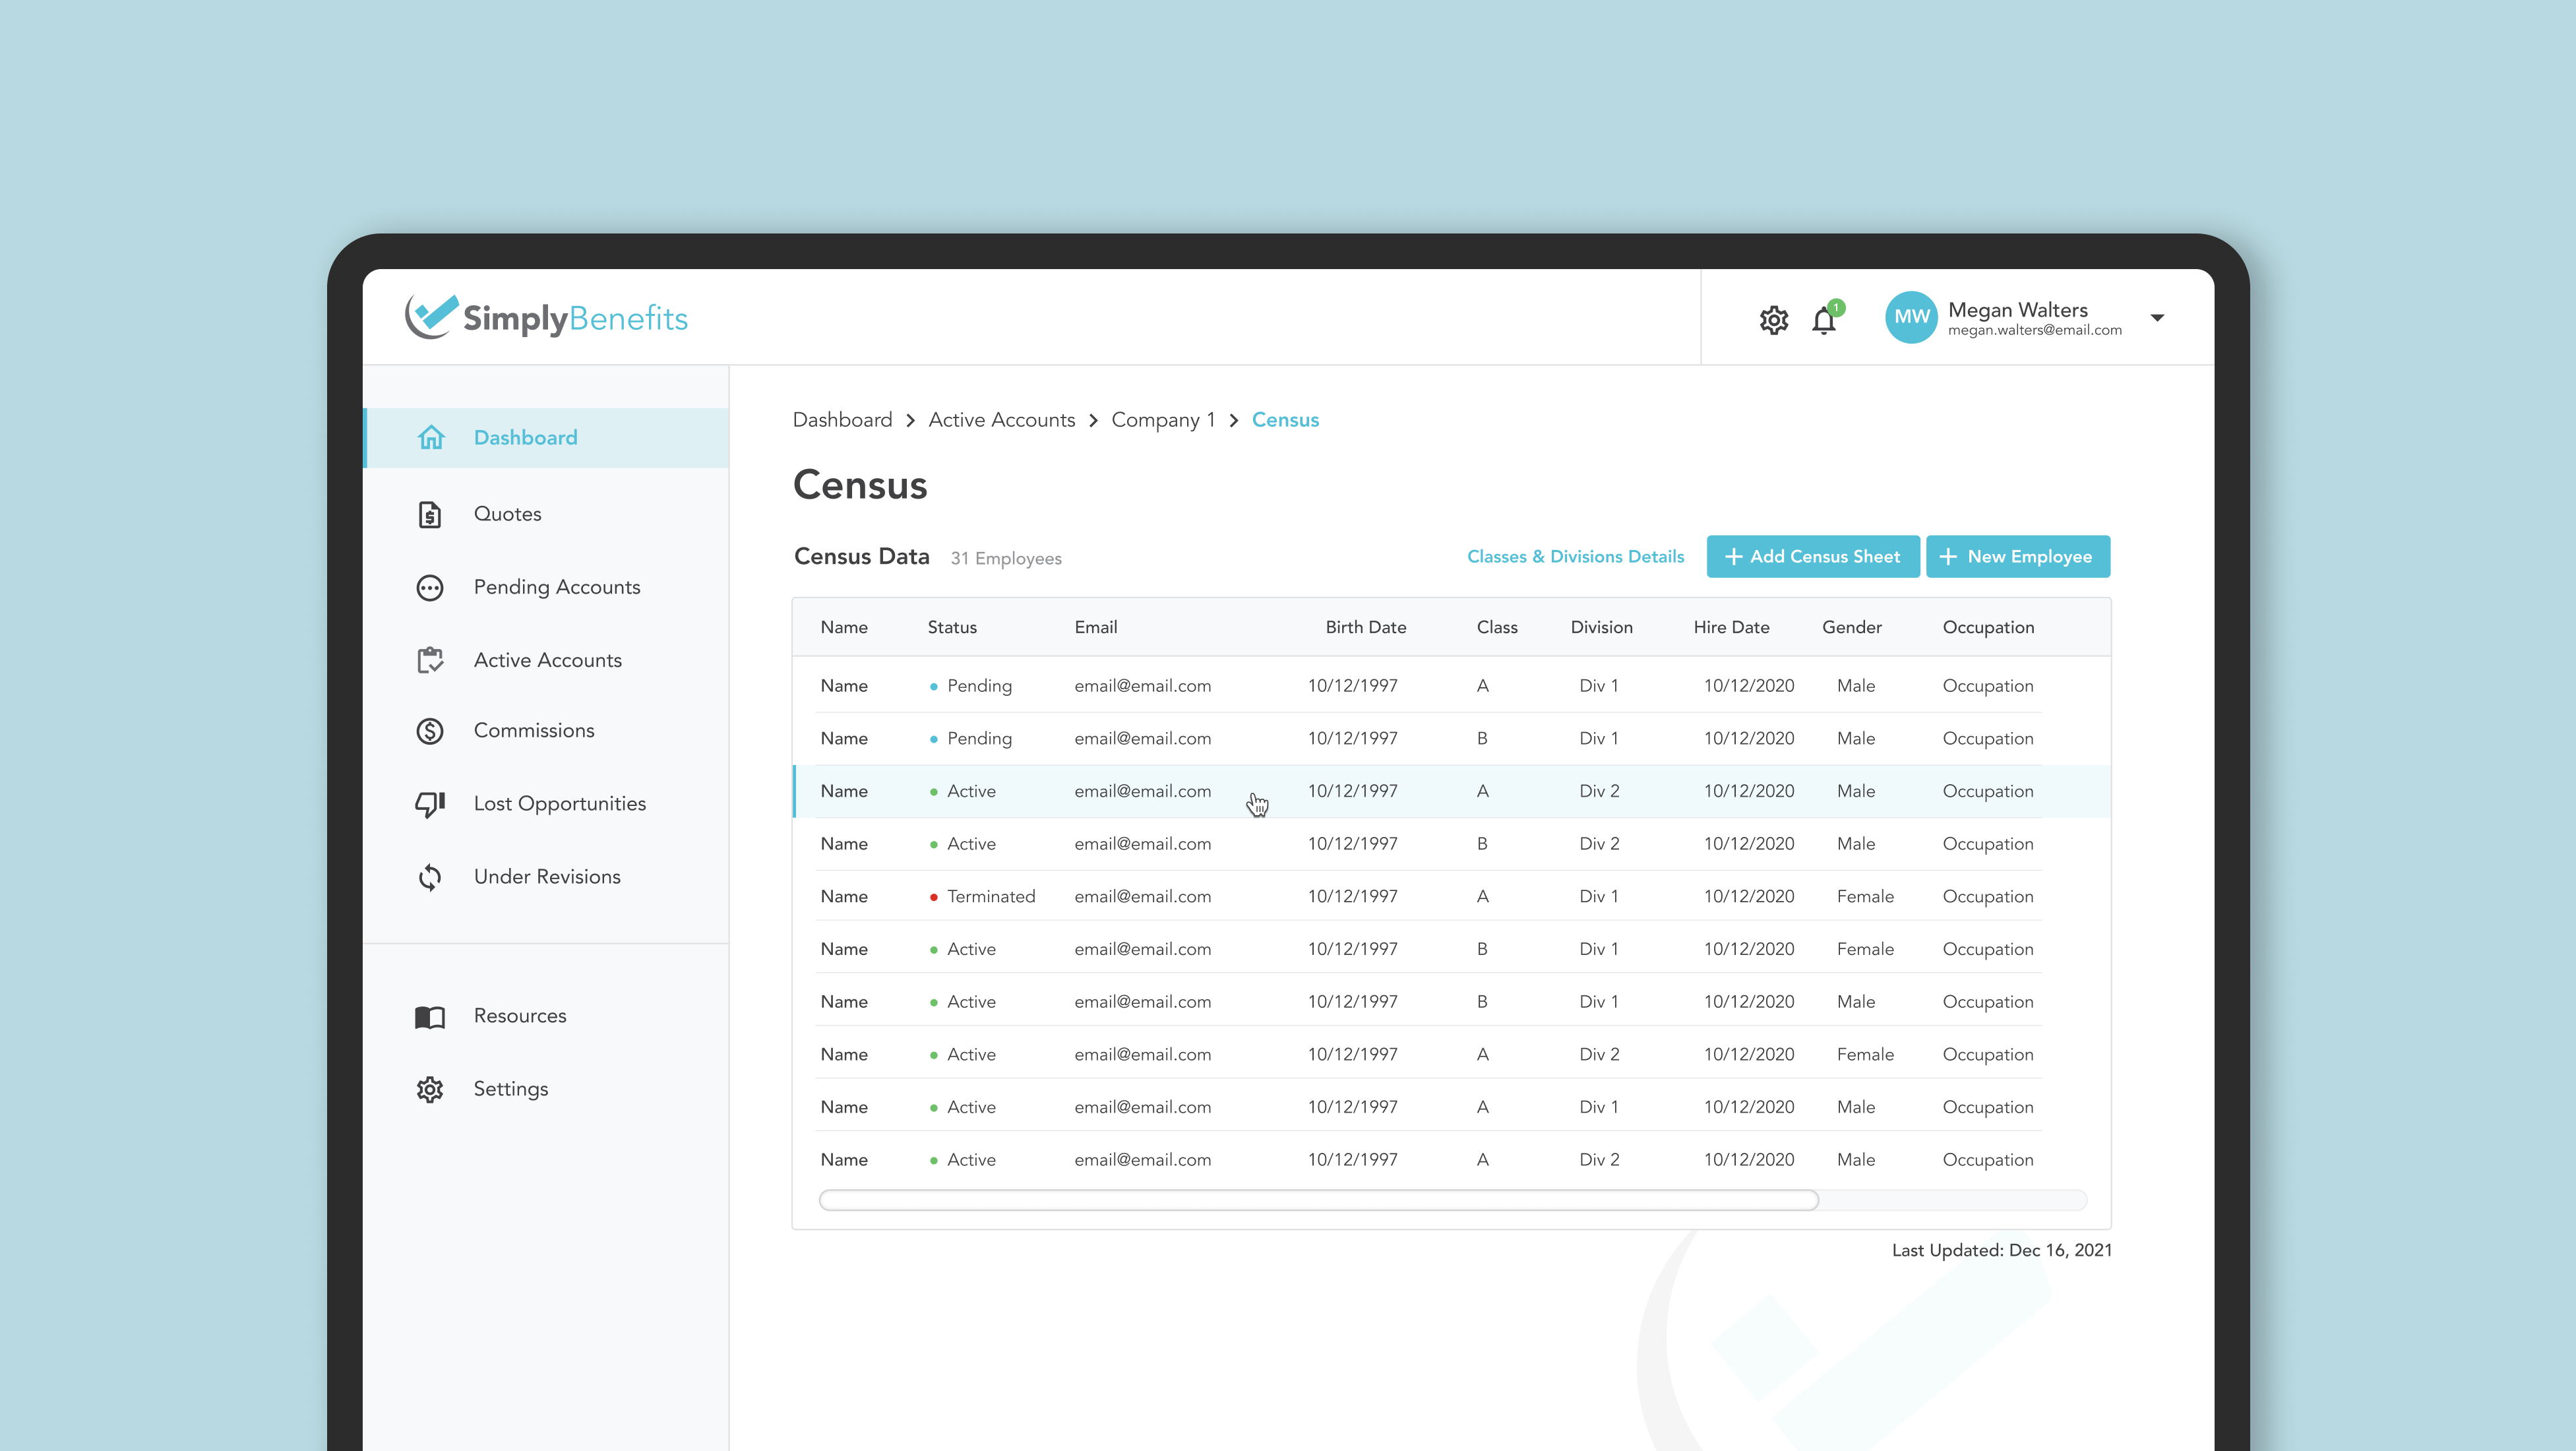The width and height of the screenshot is (2576, 1451).
Task: Open Settings from the sidebar
Action: [510, 1089]
